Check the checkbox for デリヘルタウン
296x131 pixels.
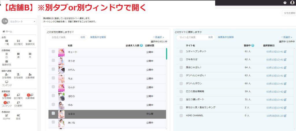click(181, 83)
